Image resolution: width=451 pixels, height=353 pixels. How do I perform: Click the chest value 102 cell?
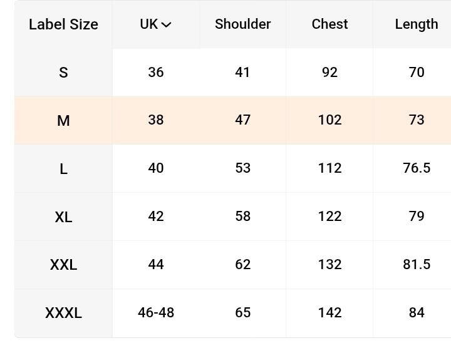329,120
